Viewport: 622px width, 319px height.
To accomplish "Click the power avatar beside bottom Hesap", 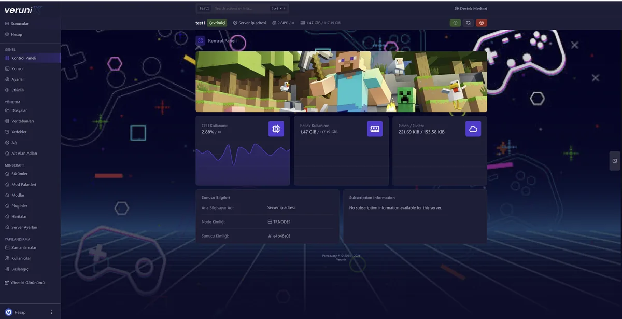I will pyautogui.click(x=8, y=312).
